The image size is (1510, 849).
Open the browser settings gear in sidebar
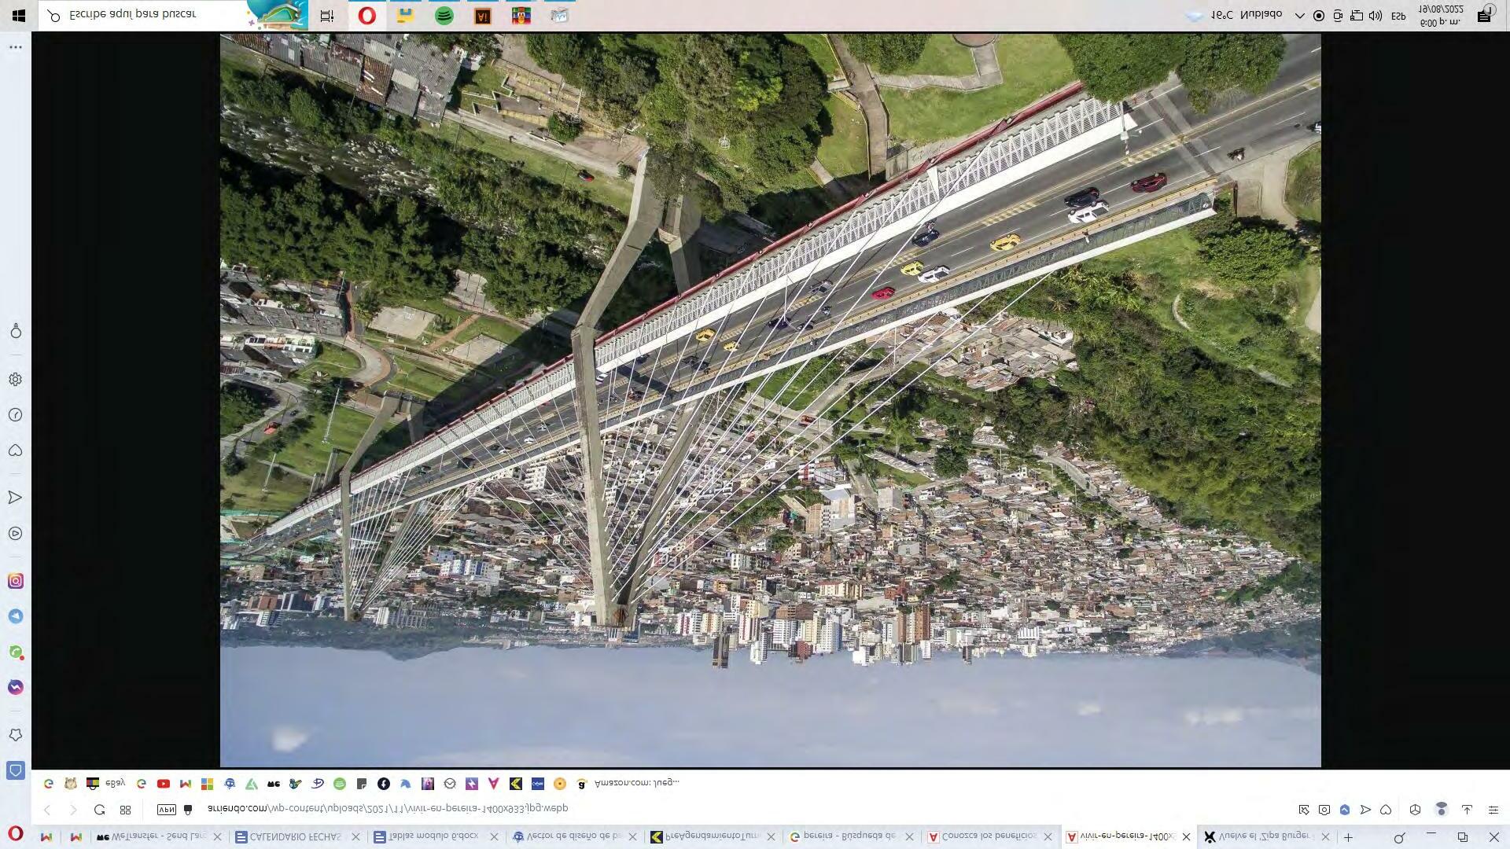click(x=15, y=380)
